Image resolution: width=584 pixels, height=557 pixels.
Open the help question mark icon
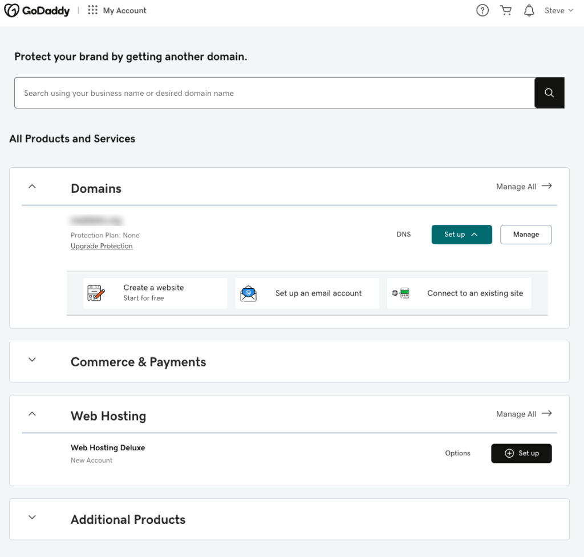tap(482, 10)
